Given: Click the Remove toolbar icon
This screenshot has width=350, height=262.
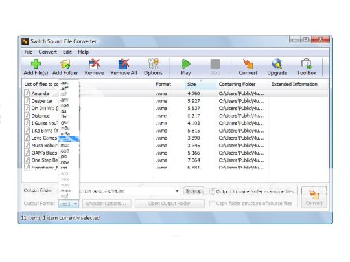Looking at the screenshot, I should [94, 67].
